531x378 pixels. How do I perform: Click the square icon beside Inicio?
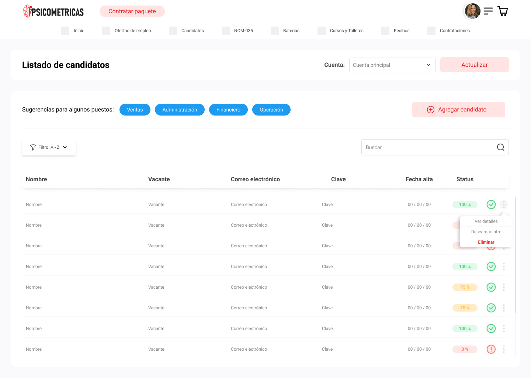pyautogui.click(x=65, y=31)
